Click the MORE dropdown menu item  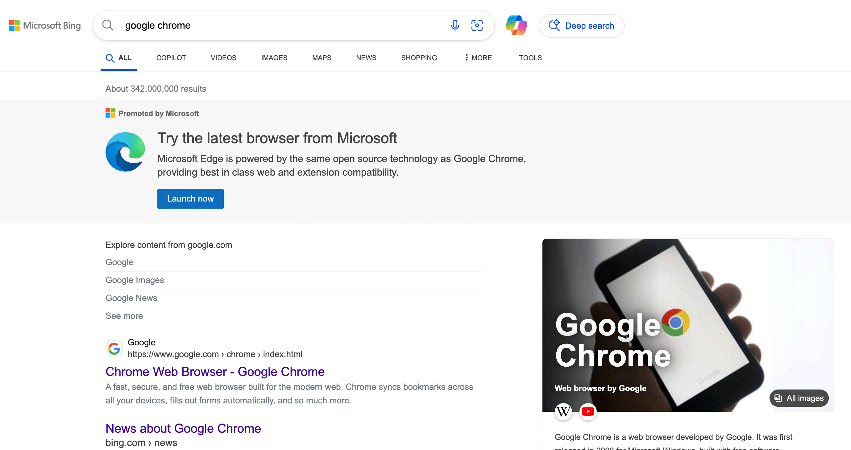point(477,57)
